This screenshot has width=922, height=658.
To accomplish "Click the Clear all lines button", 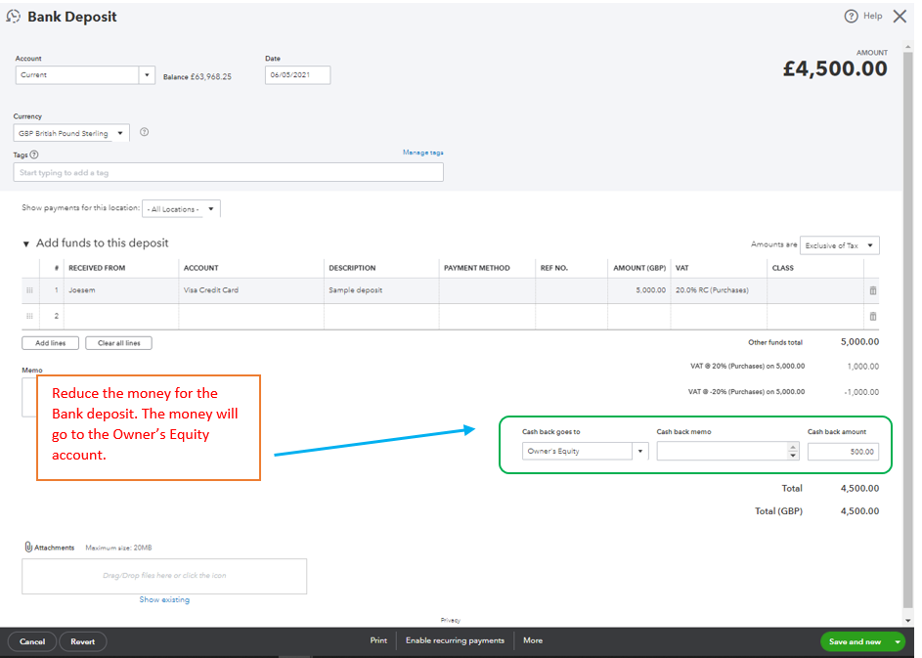I will coord(118,343).
